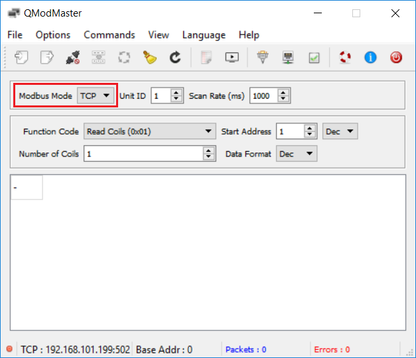Increase Unit ID with the up arrow

click(x=176, y=92)
